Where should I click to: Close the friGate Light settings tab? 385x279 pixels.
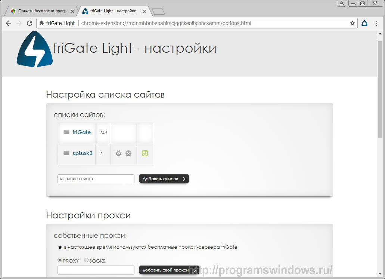click(x=145, y=11)
